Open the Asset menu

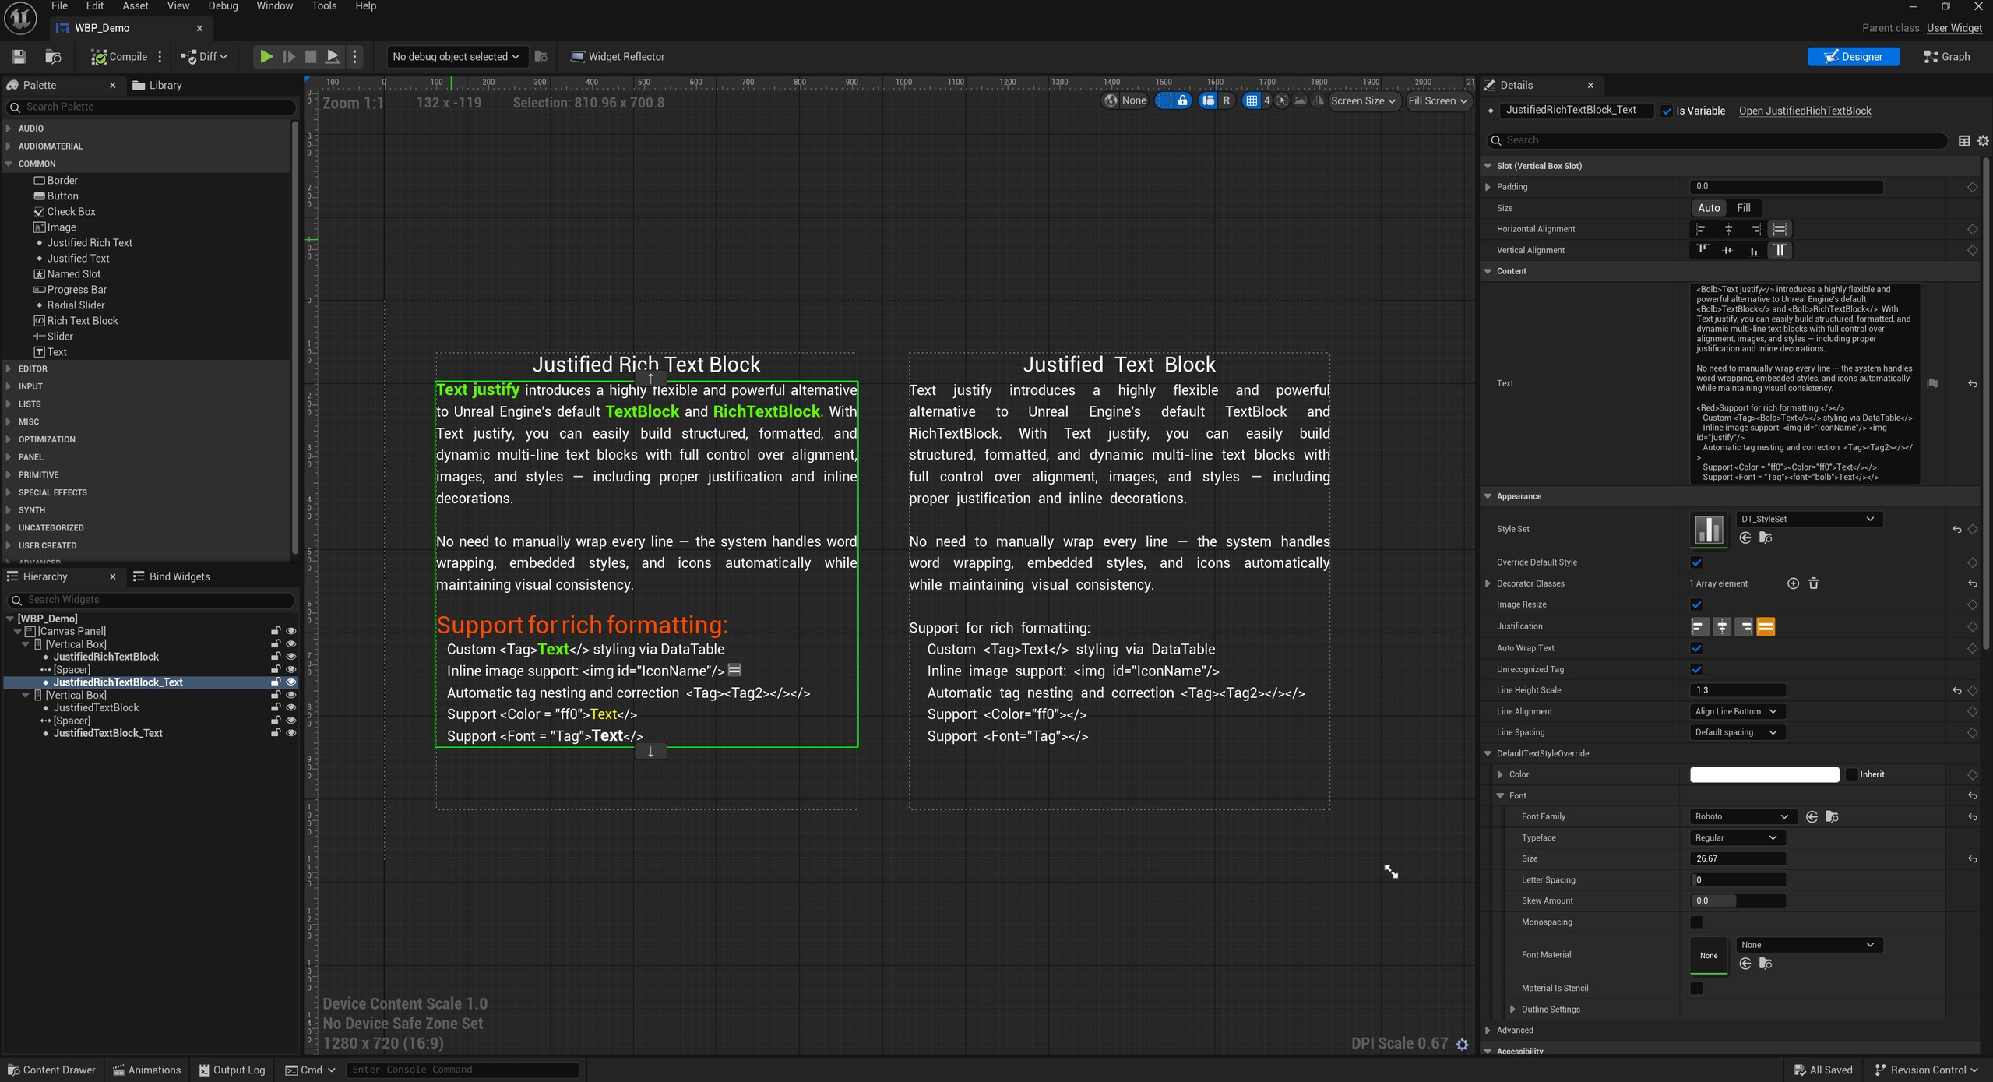(135, 6)
